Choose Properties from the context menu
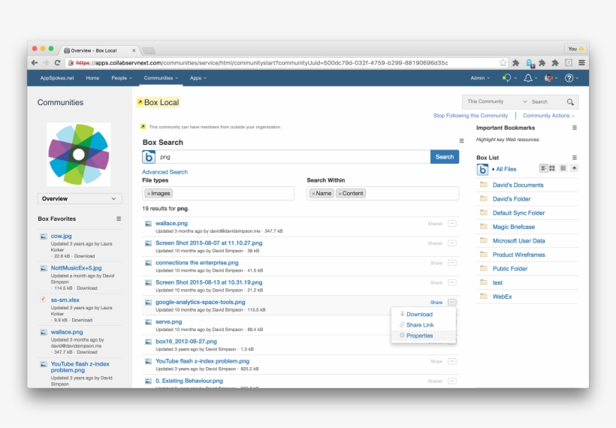This screenshot has height=428, width=616. 419,336
